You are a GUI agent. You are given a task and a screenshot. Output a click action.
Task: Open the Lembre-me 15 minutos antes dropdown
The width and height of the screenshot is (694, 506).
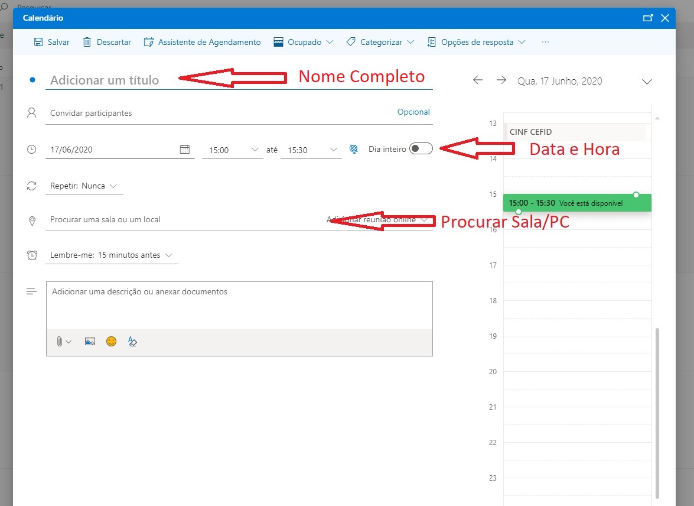coord(111,255)
